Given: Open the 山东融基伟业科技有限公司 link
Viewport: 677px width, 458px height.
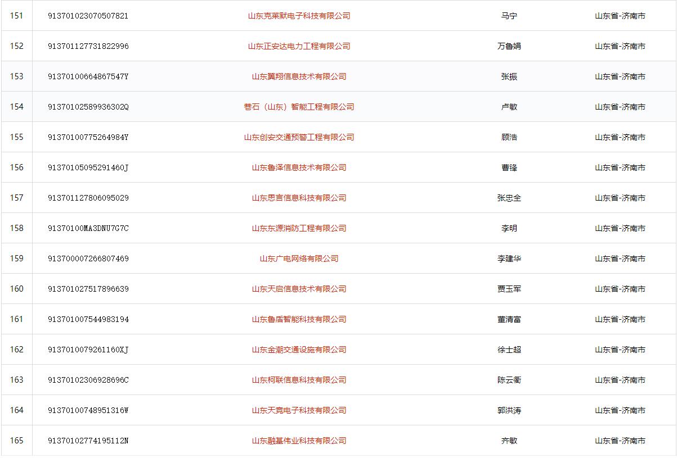Looking at the screenshot, I should [x=299, y=441].
